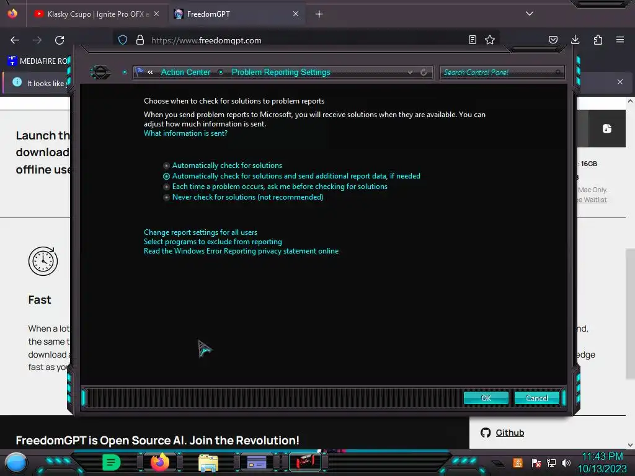Go back with the Firefox back arrow
635x476 pixels.
[15, 40]
